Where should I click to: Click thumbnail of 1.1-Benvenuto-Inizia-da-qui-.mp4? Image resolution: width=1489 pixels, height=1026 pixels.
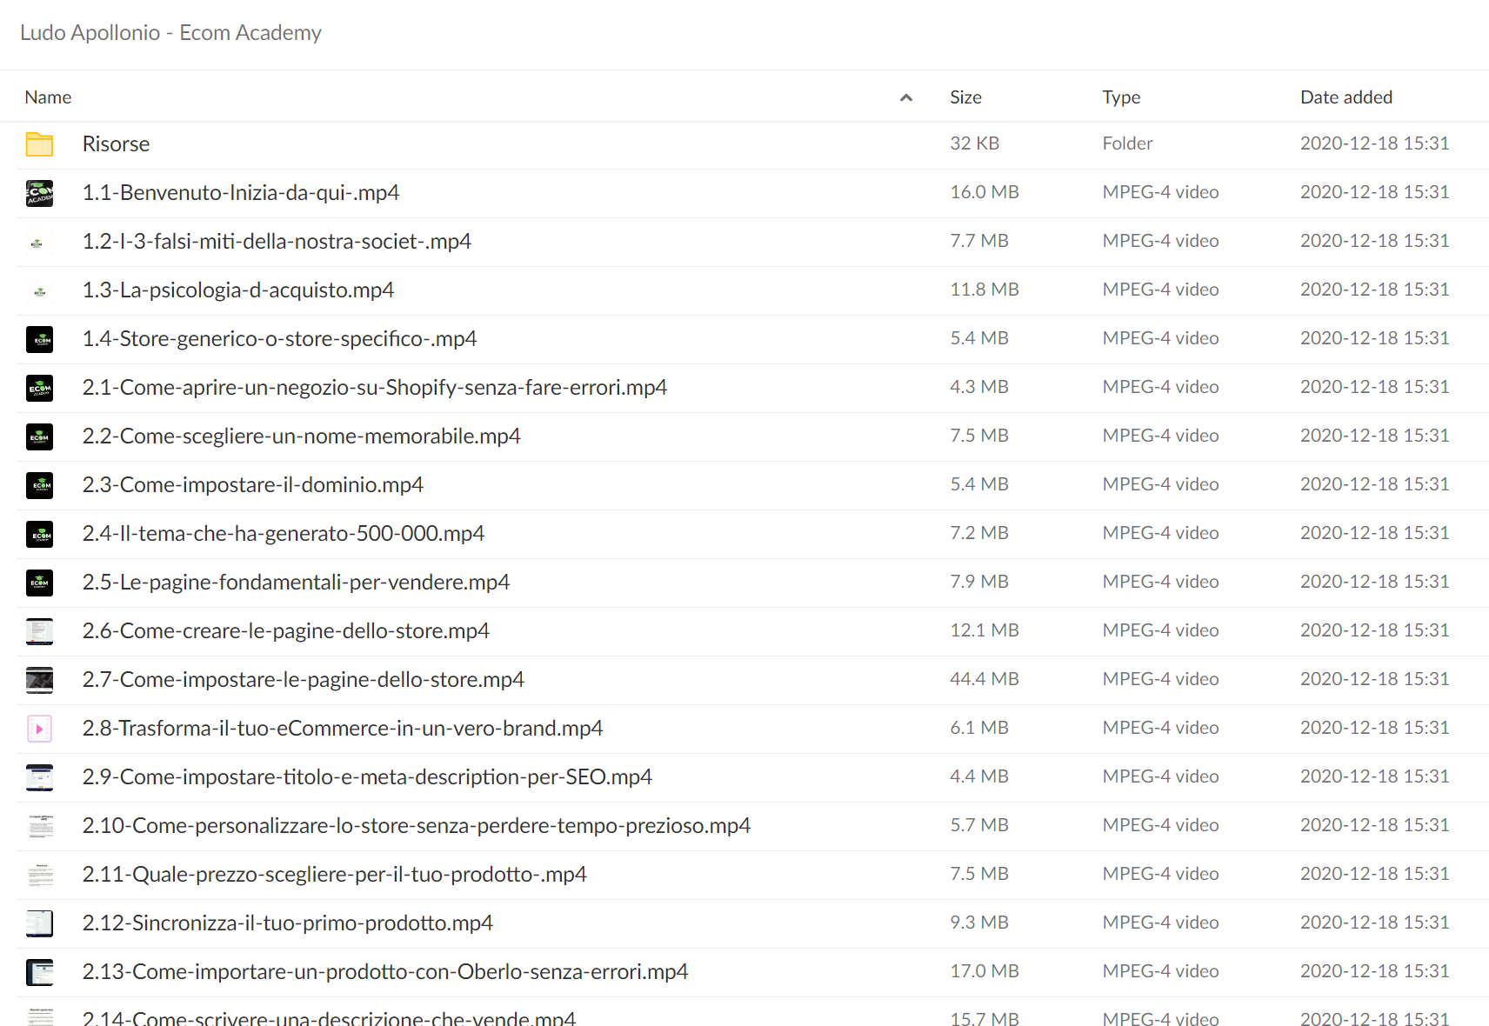point(39,192)
